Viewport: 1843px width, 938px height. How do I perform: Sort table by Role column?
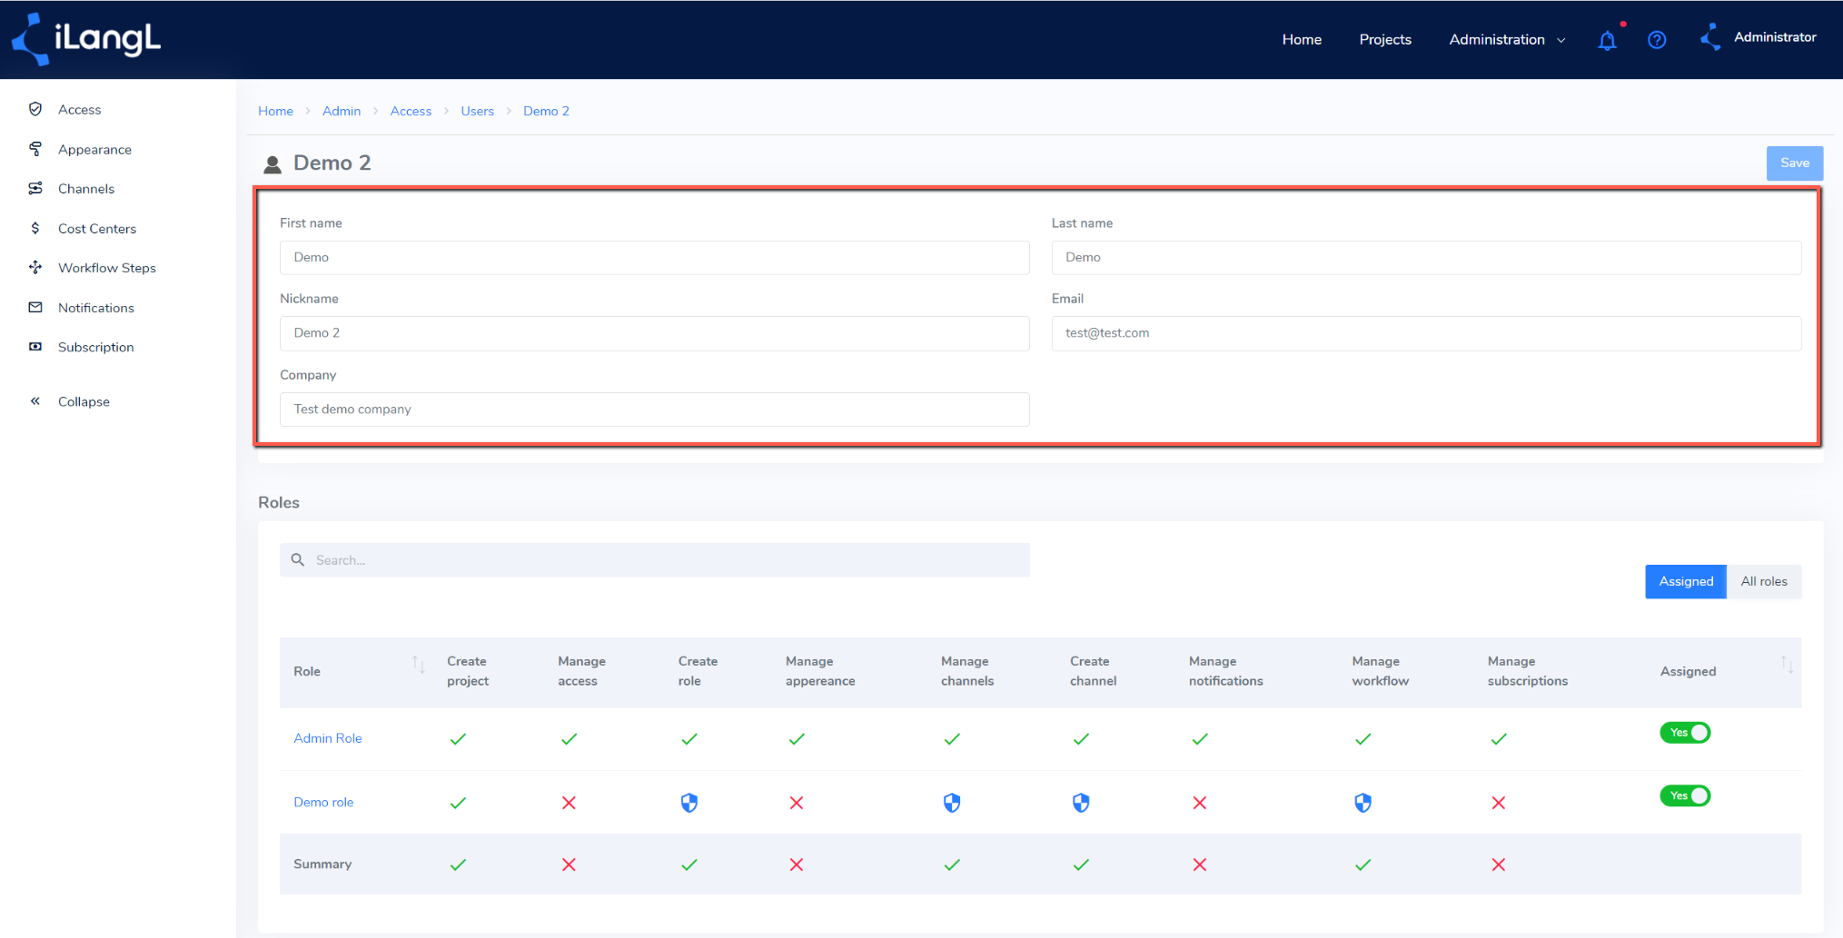click(418, 665)
